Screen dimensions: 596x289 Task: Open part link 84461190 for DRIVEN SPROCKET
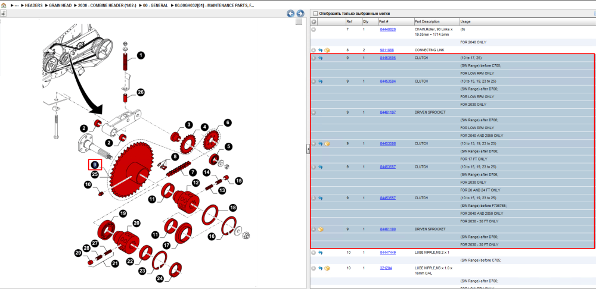[x=388, y=229]
